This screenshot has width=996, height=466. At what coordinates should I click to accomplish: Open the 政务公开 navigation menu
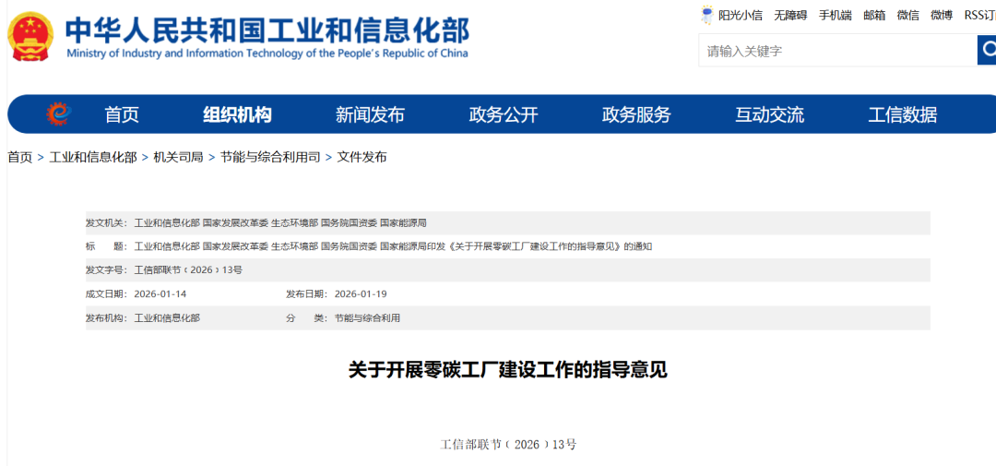point(504,114)
